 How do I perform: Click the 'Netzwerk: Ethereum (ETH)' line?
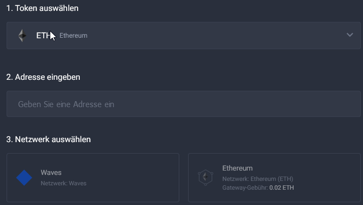[257, 179]
